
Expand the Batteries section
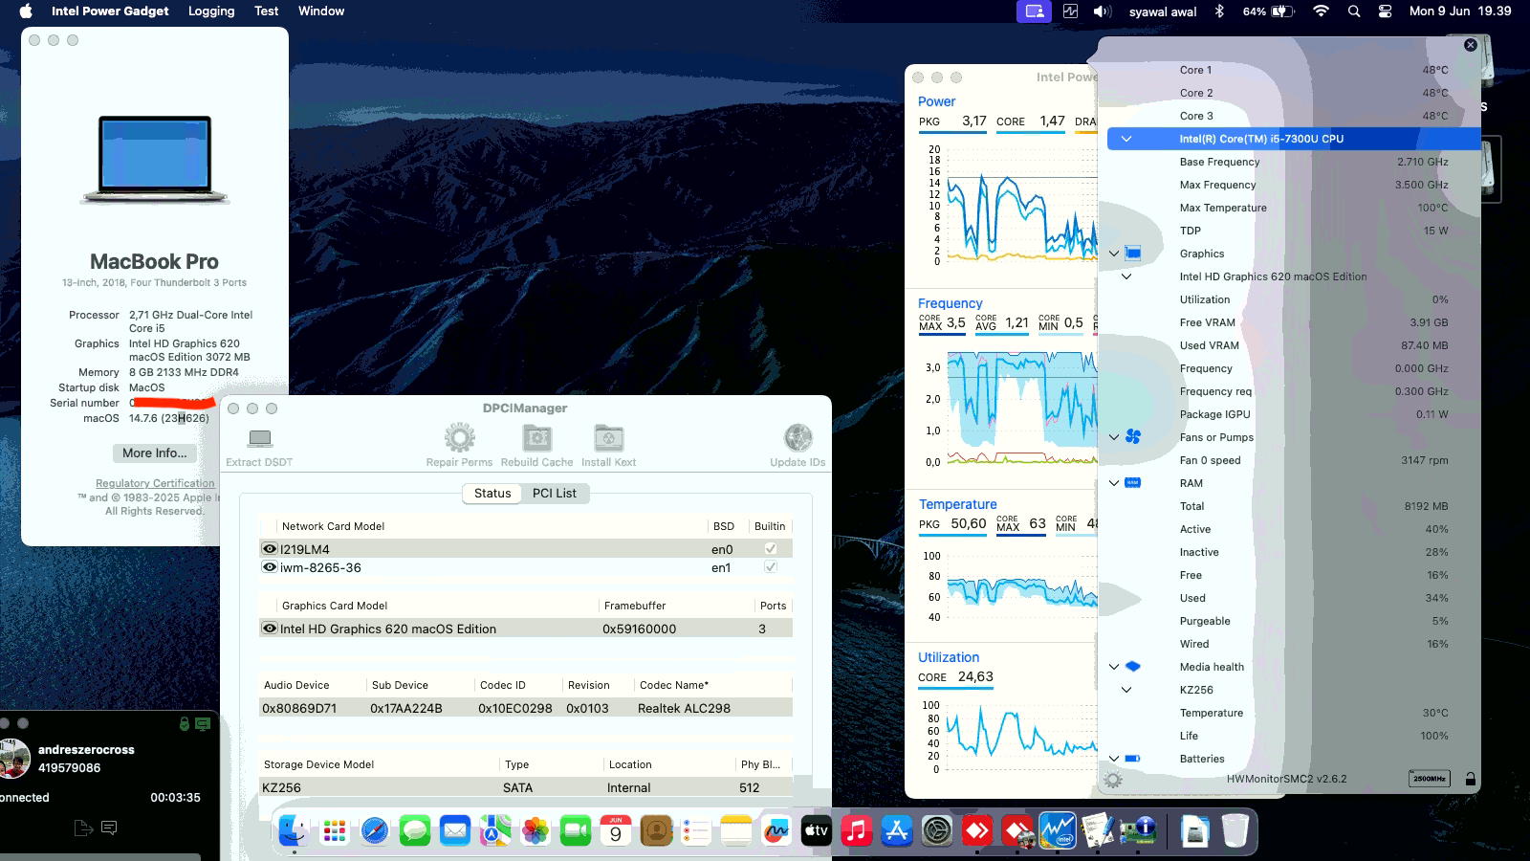click(x=1113, y=758)
